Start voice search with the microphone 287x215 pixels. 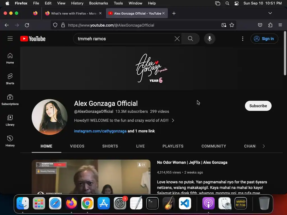[x=210, y=39]
